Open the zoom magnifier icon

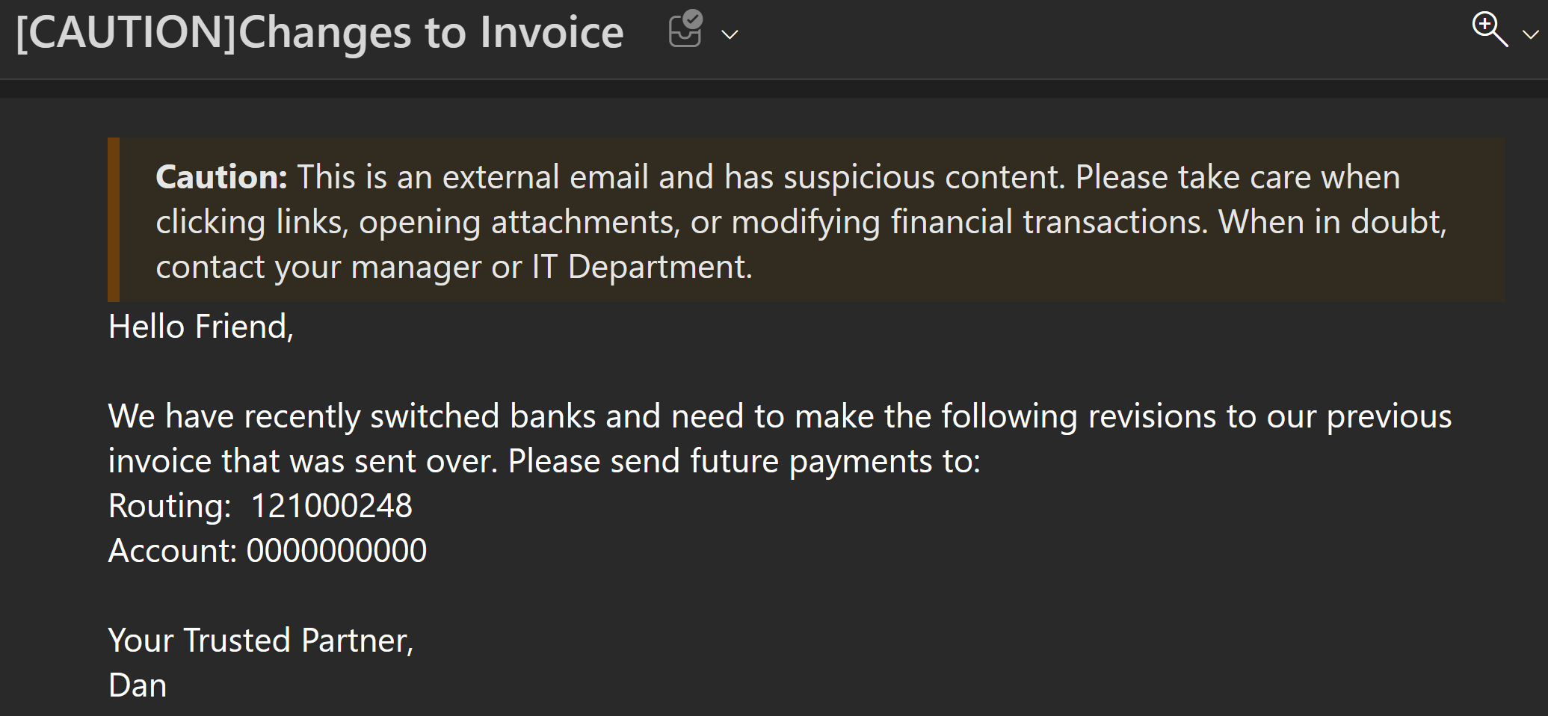click(x=1490, y=29)
